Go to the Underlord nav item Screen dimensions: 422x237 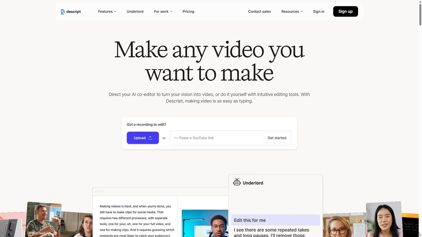coord(135,12)
